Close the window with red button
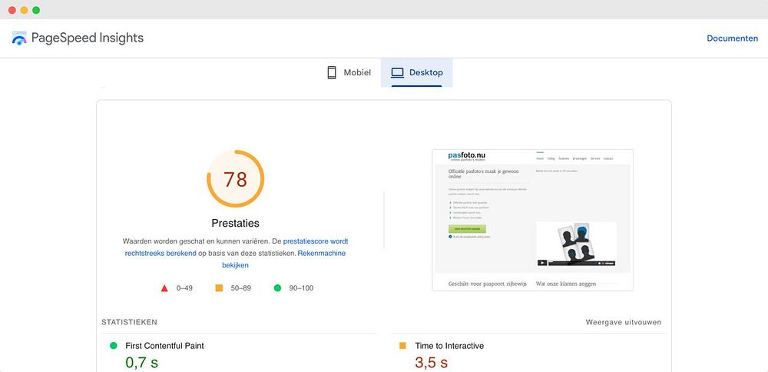The width and height of the screenshot is (768, 372). (x=12, y=10)
